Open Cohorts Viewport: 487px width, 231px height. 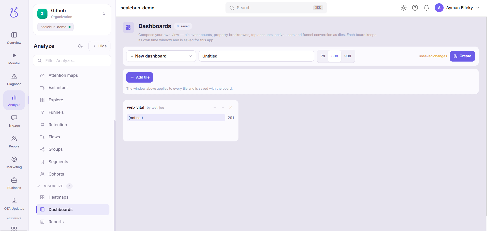point(73,174)
